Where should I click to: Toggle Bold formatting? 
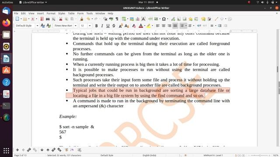pyautogui.click(x=96, y=26)
